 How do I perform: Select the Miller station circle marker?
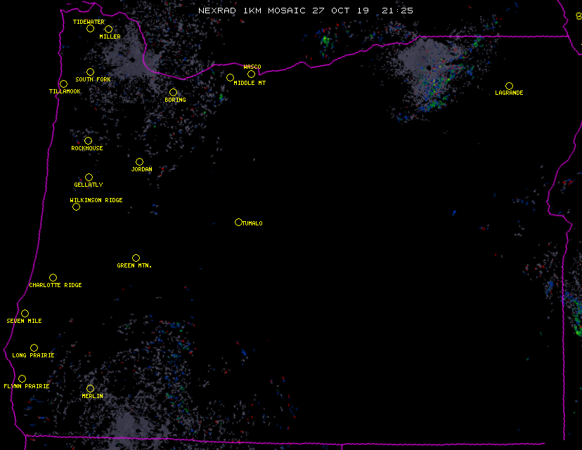[108, 29]
